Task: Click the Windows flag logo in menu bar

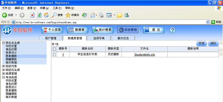Action: tap(219, 8)
